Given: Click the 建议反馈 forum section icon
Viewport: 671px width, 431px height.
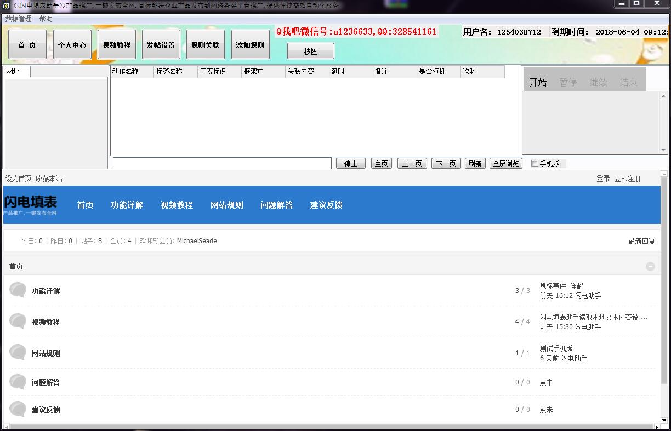Looking at the screenshot, I should [x=17, y=409].
